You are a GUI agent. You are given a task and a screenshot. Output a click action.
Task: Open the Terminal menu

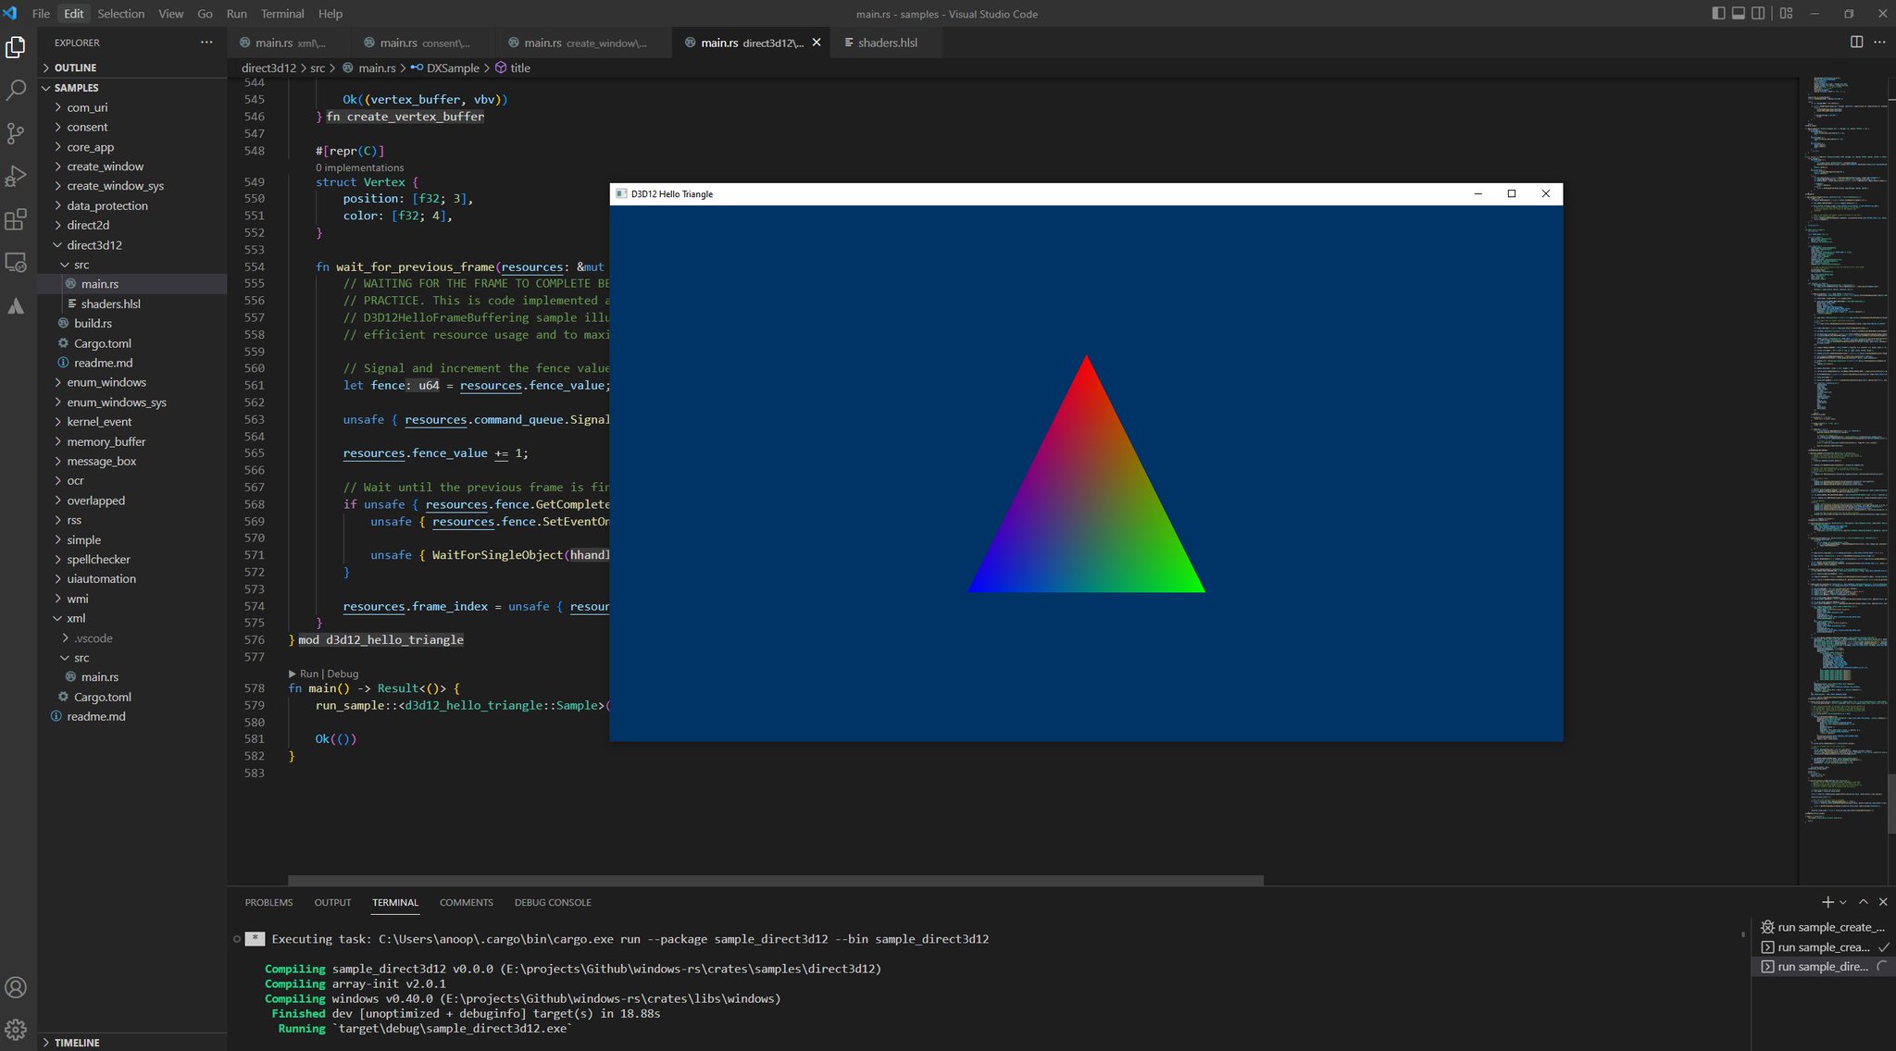(x=282, y=14)
